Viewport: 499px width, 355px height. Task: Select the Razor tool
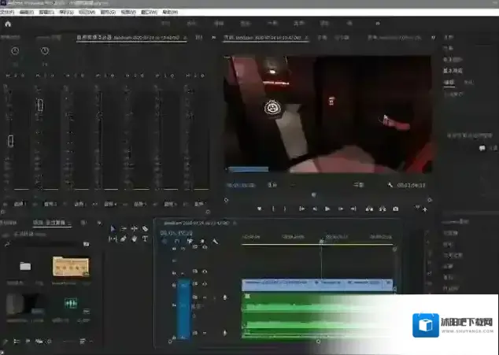[146, 228]
